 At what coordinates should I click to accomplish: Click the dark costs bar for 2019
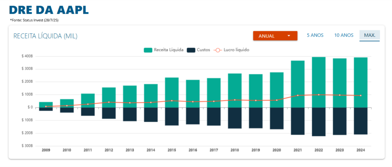(x=256, y=118)
